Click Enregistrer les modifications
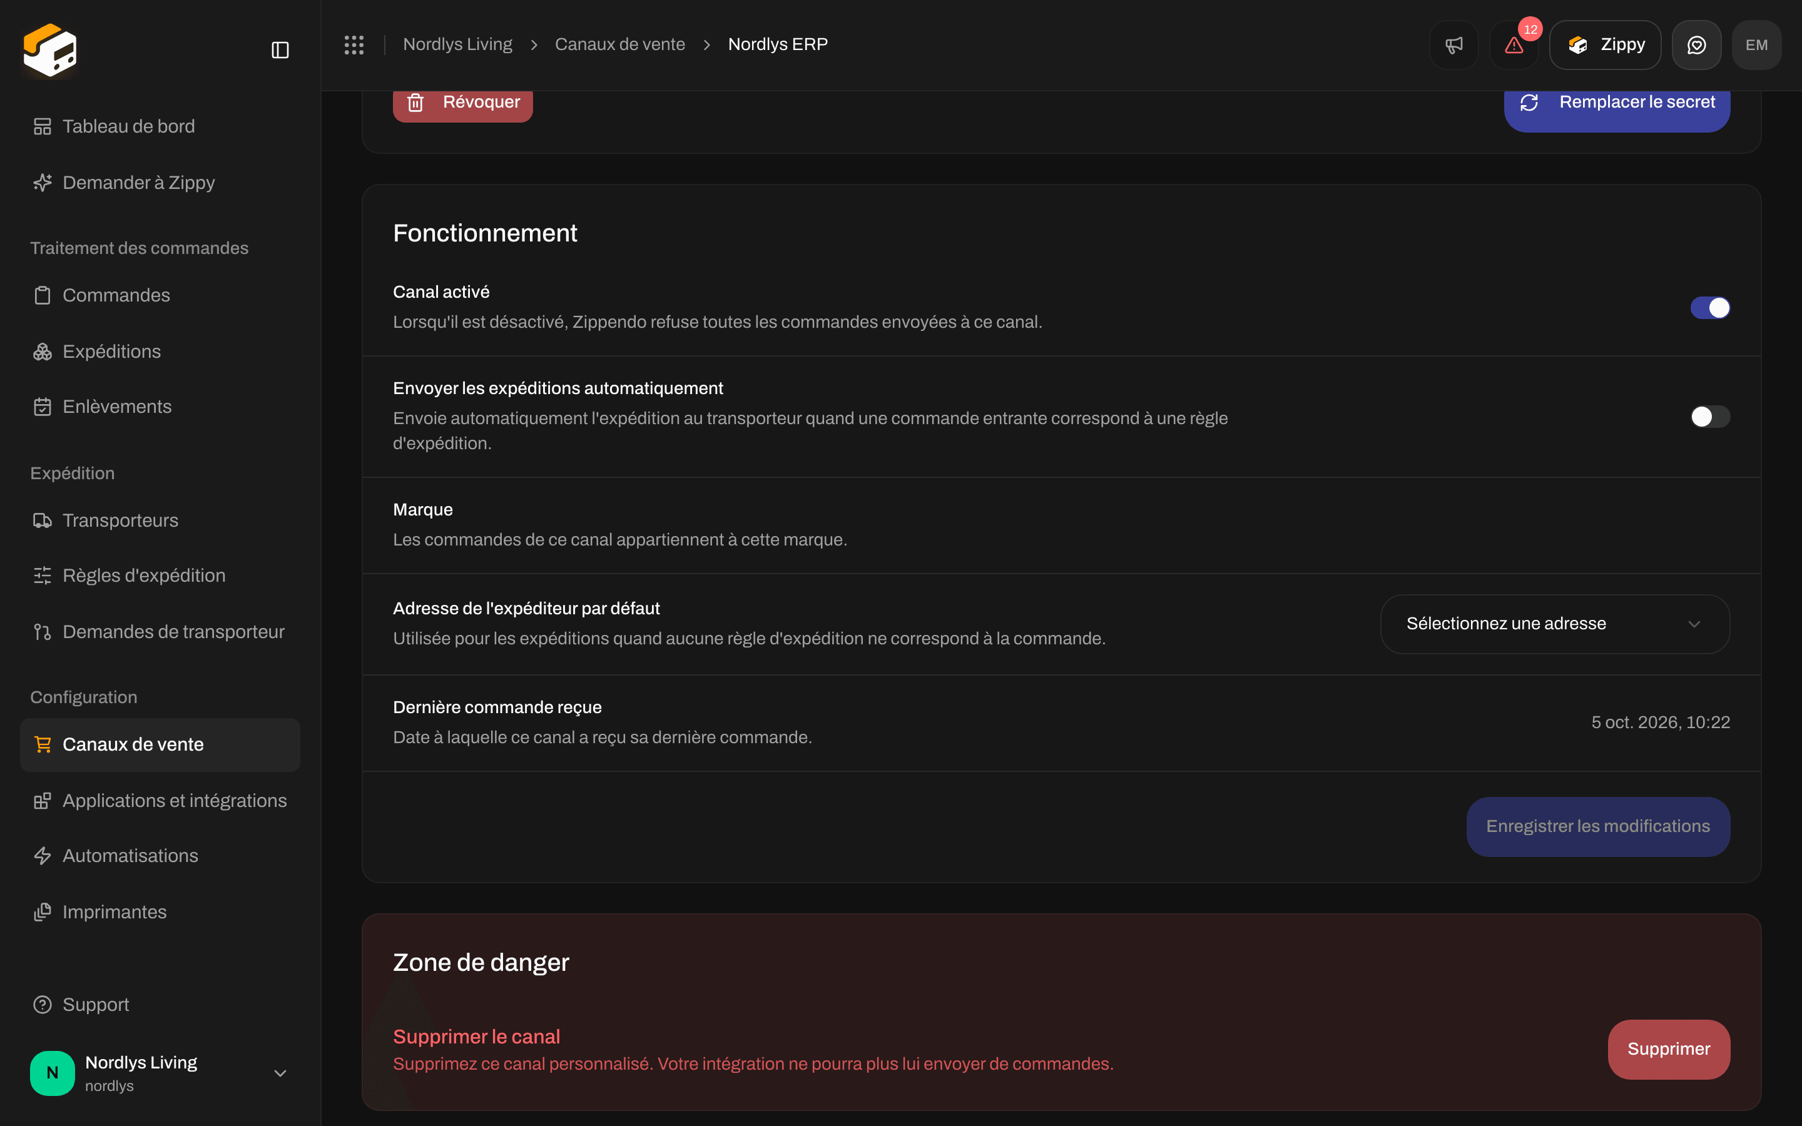Image resolution: width=1802 pixels, height=1126 pixels. tap(1598, 826)
